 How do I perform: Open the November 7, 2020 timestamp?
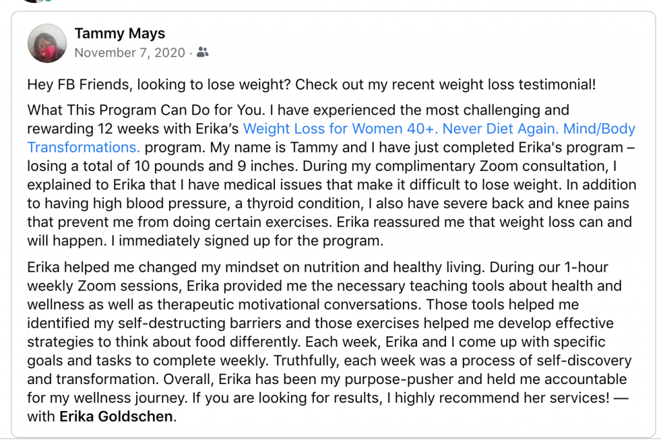(x=130, y=53)
